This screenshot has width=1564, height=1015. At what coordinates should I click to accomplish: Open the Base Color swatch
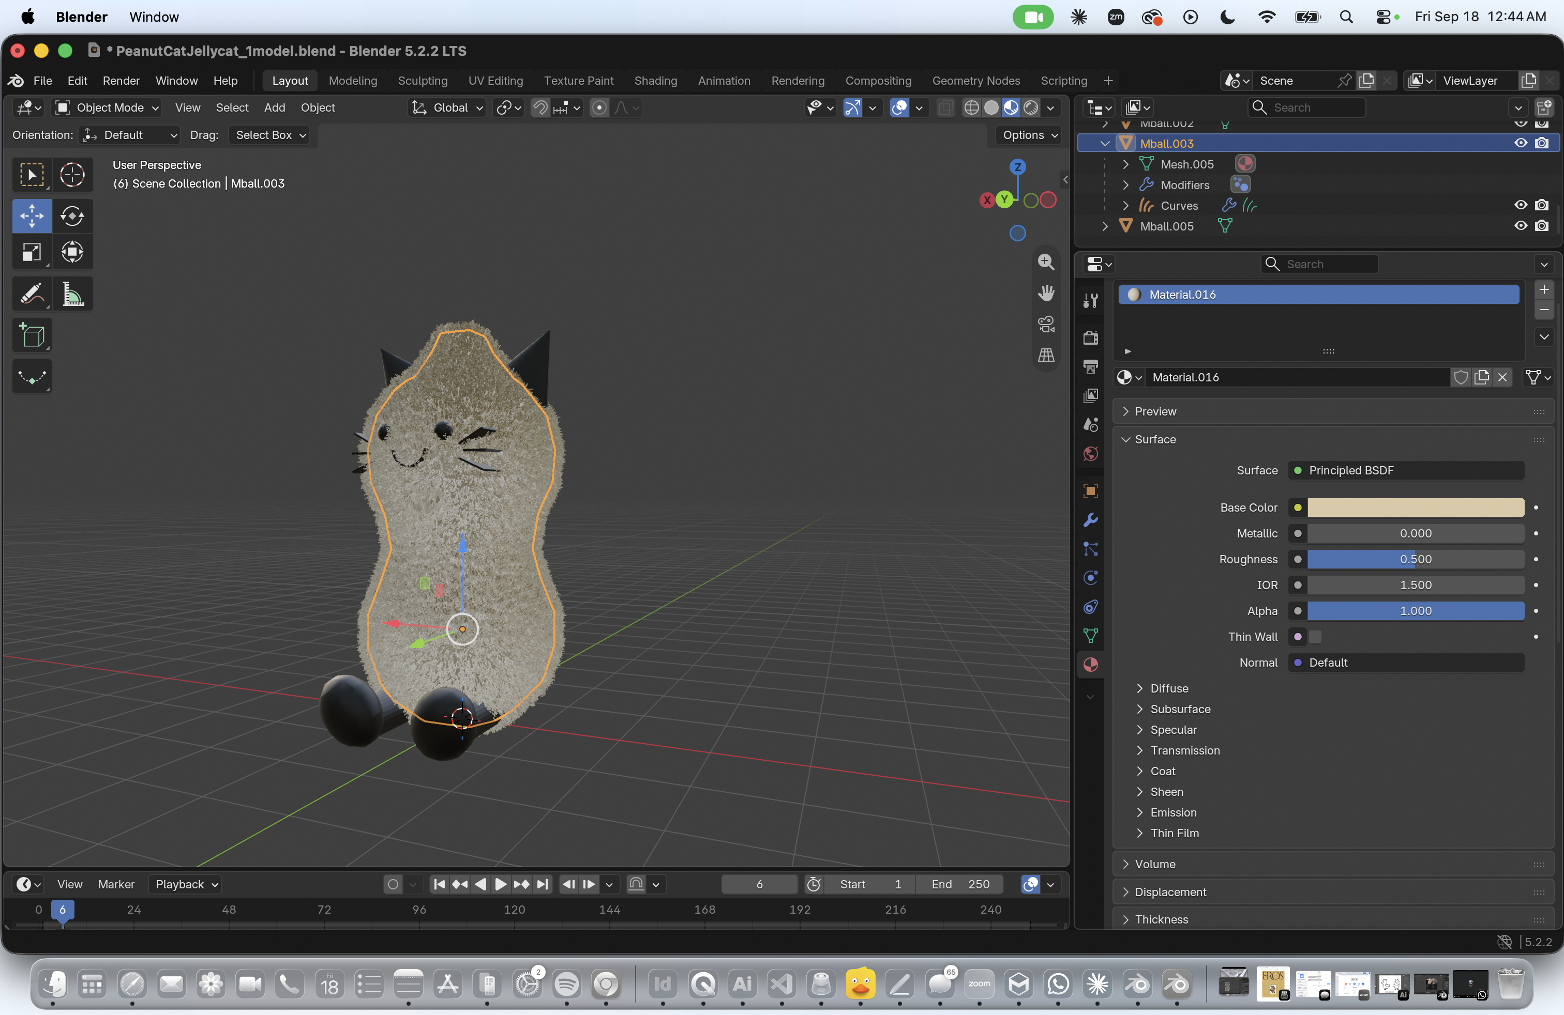click(x=1416, y=507)
